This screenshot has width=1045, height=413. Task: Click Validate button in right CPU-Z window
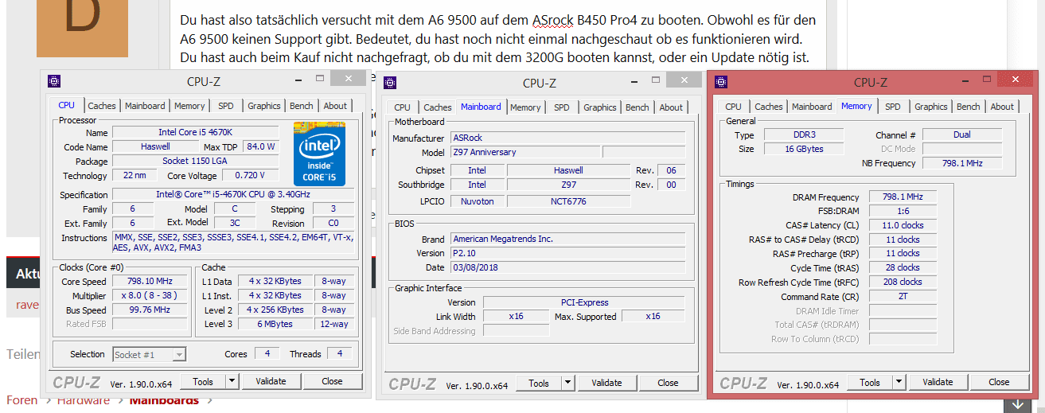click(x=938, y=382)
